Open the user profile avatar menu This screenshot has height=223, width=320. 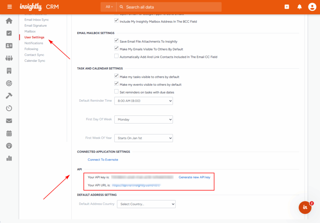tap(312, 7)
